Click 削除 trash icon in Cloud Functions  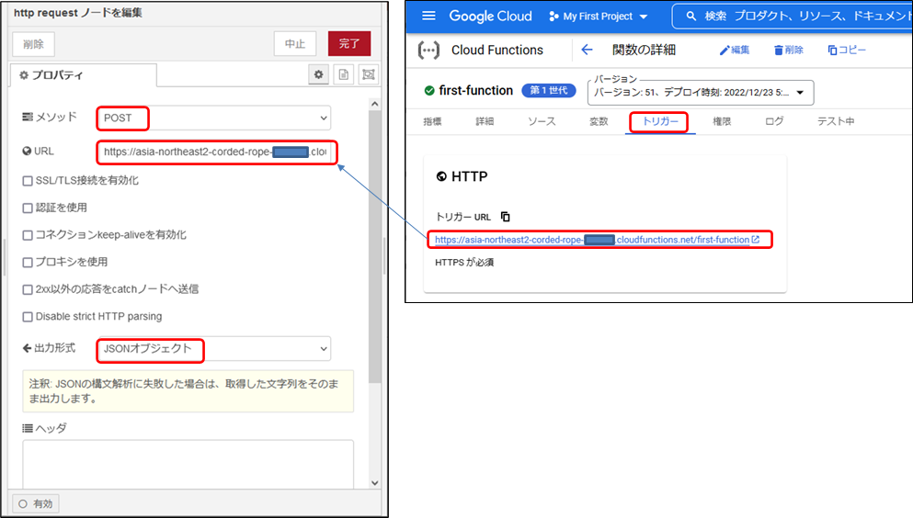click(x=788, y=50)
